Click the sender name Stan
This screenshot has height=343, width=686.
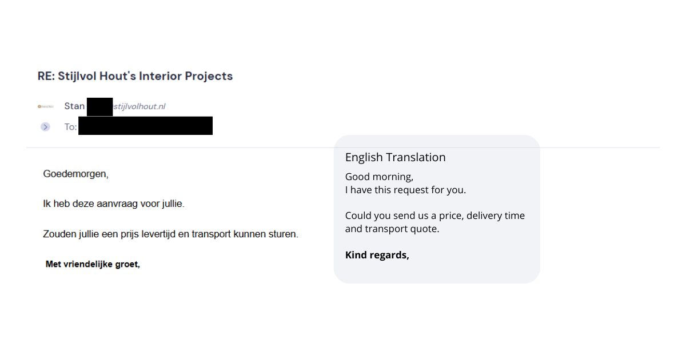coord(74,106)
